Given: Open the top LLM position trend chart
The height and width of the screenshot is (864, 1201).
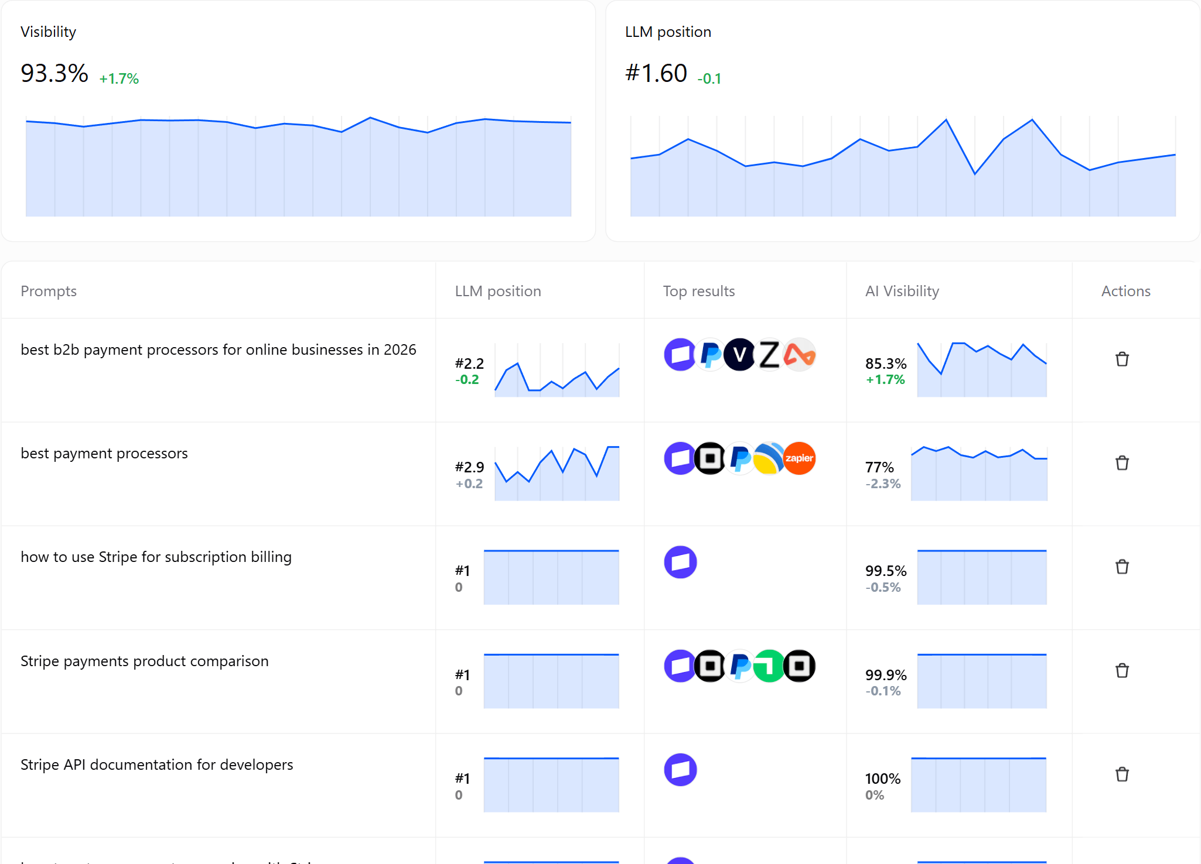Looking at the screenshot, I should click(903, 166).
